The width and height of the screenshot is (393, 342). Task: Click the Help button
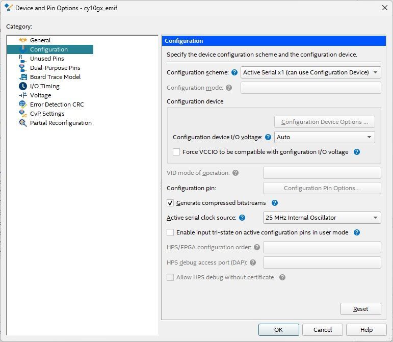click(x=366, y=329)
